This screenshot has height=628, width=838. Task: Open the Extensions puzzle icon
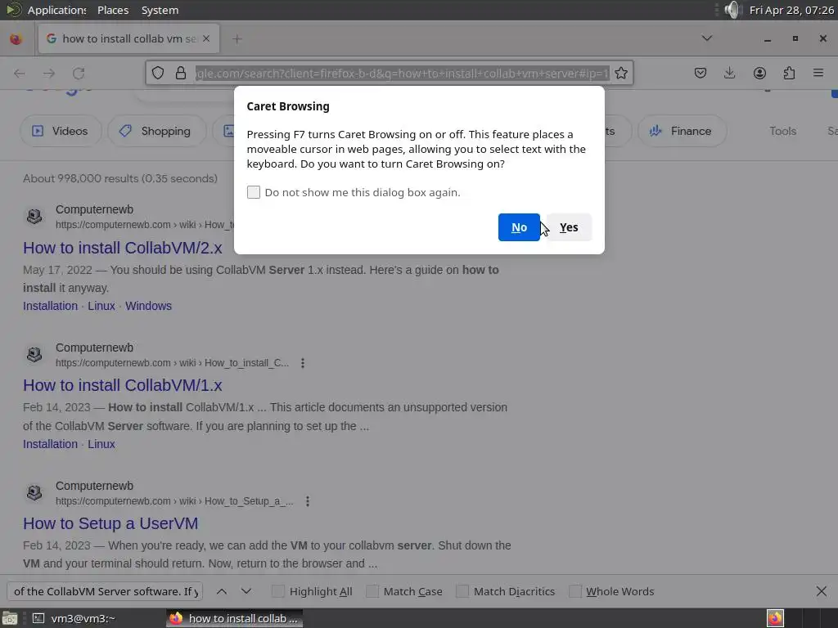[x=789, y=73]
